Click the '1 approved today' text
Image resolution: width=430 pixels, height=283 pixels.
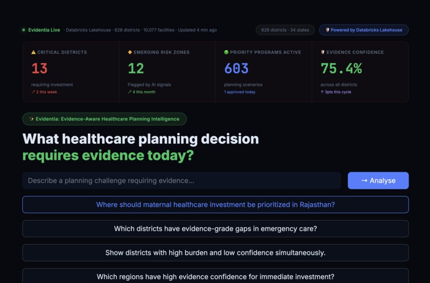coord(240,92)
